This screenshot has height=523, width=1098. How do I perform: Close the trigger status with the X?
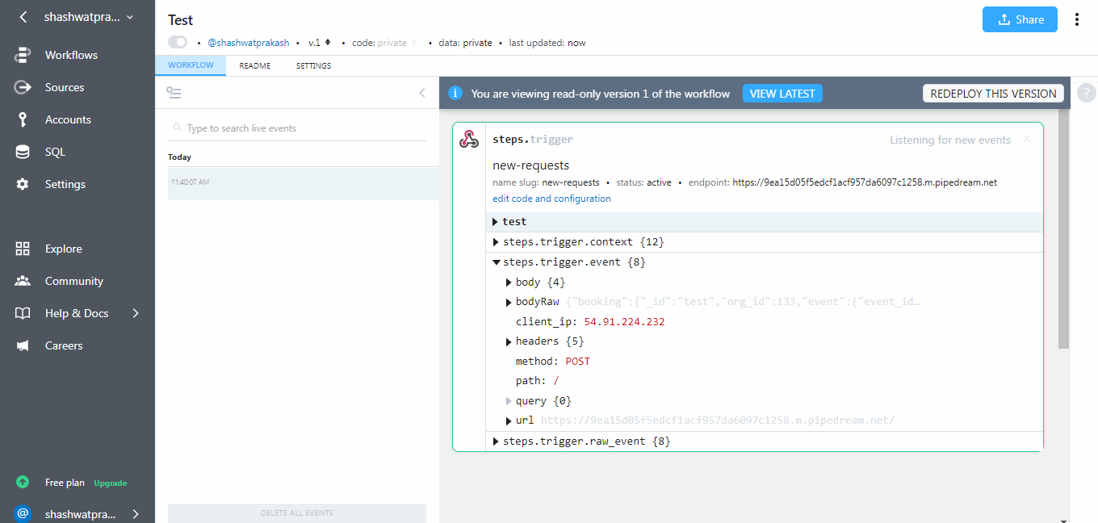(x=1027, y=139)
